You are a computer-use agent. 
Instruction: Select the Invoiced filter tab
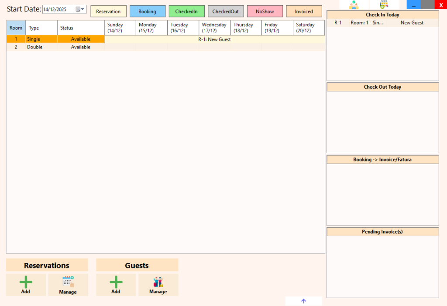304,11
